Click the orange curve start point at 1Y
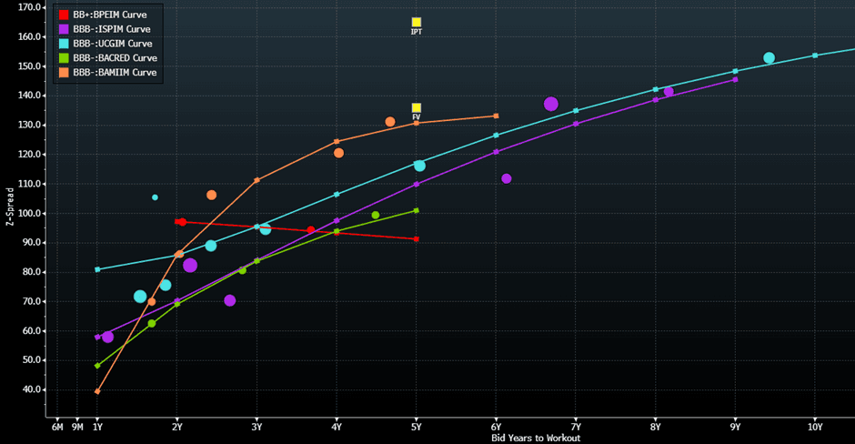855x444 pixels. (x=97, y=391)
